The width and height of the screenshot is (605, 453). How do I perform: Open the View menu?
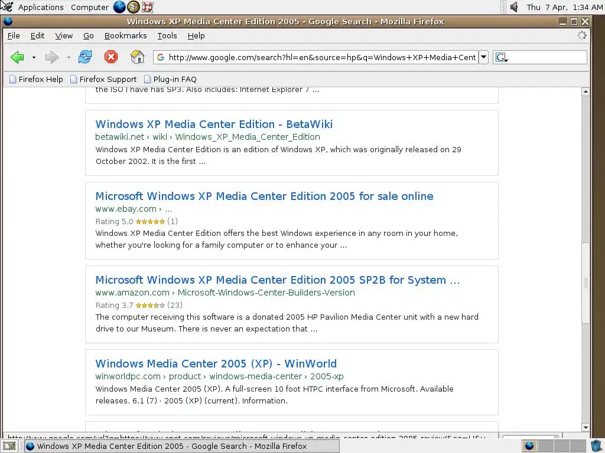(x=64, y=36)
